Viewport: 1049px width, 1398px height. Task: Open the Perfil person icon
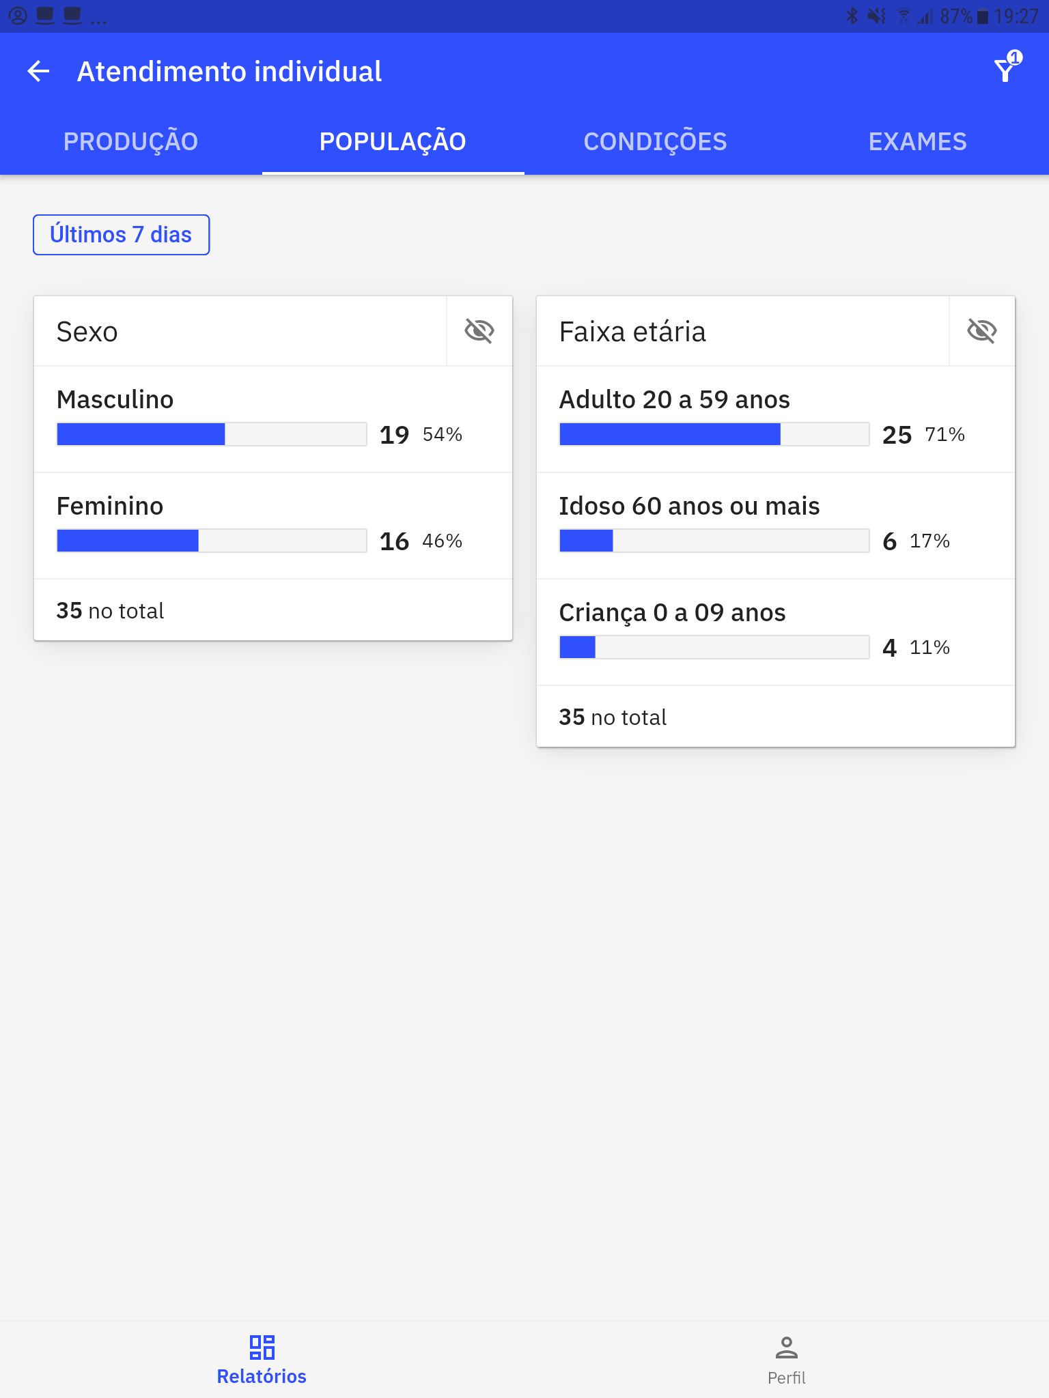click(787, 1347)
